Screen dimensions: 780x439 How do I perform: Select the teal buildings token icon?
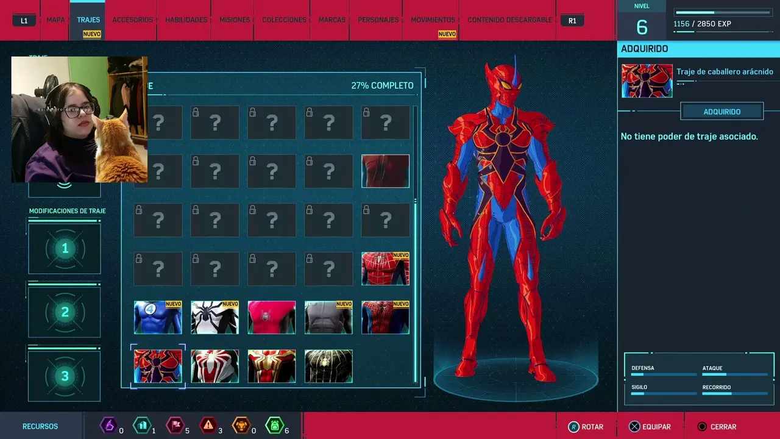pyautogui.click(x=142, y=425)
